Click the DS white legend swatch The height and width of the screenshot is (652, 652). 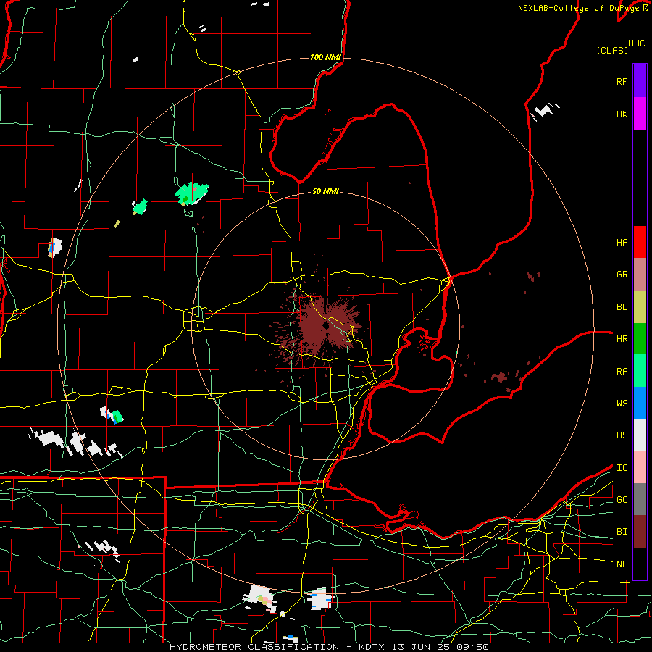[x=640, y=435]
